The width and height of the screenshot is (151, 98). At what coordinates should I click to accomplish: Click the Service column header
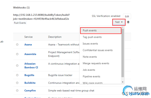(28, 37)
